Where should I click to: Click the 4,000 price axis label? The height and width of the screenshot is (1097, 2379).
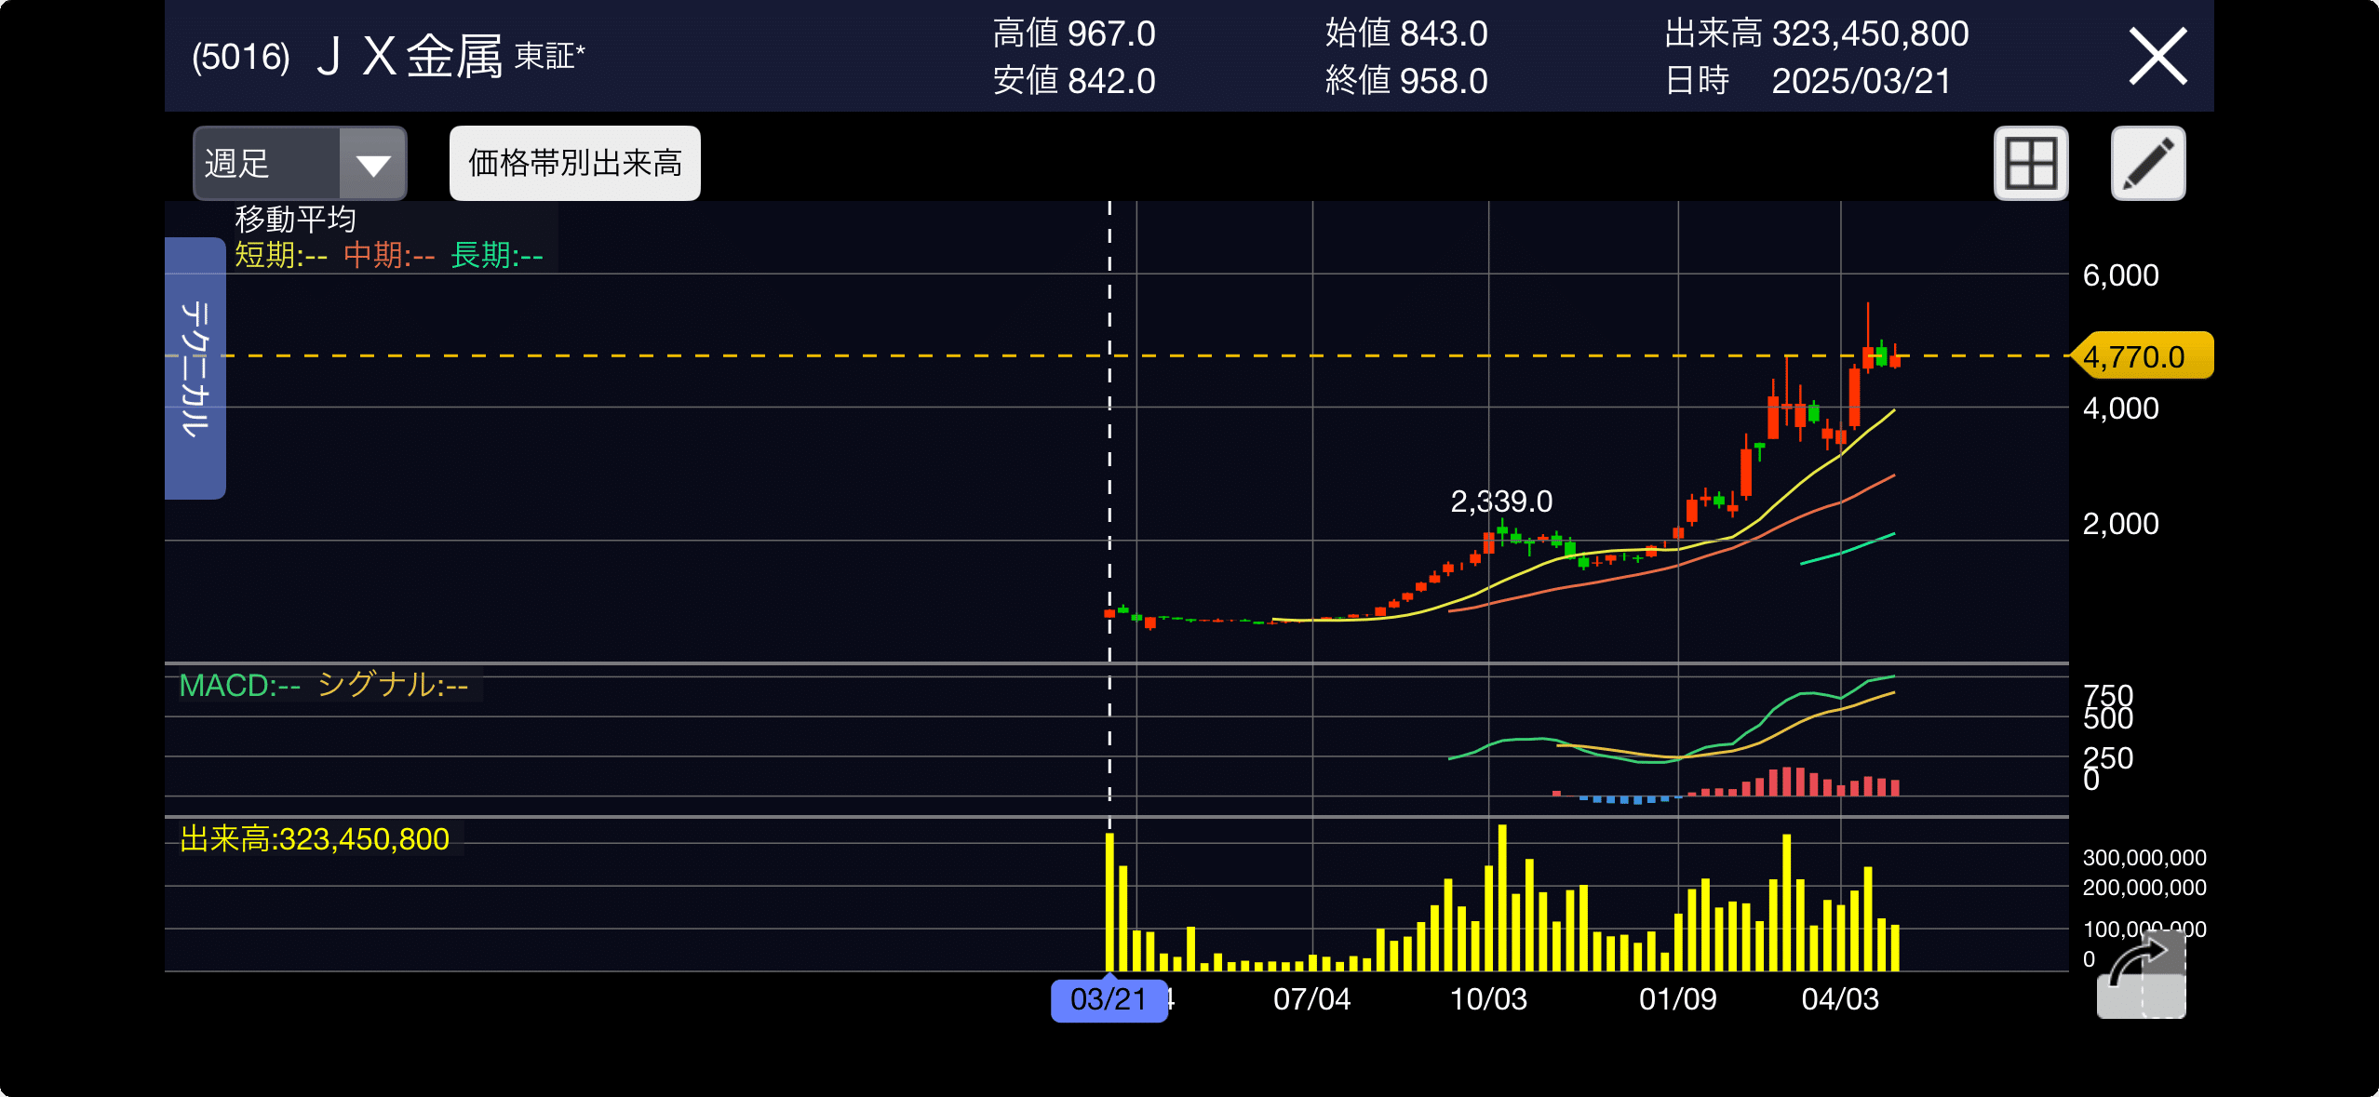pos(2120,408)
